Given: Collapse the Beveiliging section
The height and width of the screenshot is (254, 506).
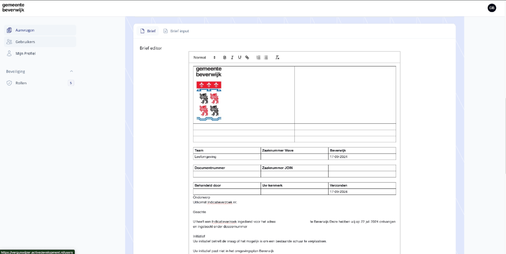Looking at the screenshot, I should 71,71.
